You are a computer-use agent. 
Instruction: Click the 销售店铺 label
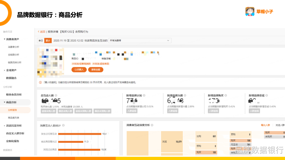point(106,59)
